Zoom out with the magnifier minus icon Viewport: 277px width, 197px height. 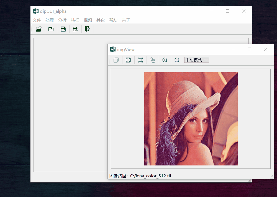point(177,60)
